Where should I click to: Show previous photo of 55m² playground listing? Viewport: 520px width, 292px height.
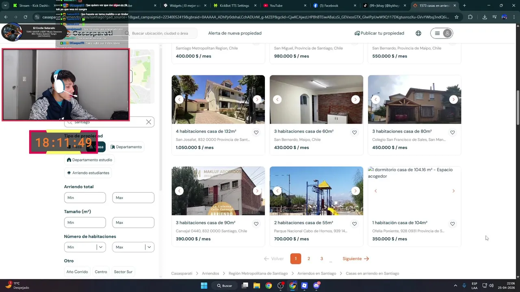(277, 191)
